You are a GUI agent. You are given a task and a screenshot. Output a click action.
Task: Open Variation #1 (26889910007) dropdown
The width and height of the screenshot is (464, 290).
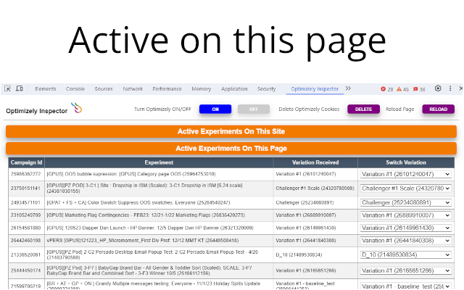[x=406, y=215]
